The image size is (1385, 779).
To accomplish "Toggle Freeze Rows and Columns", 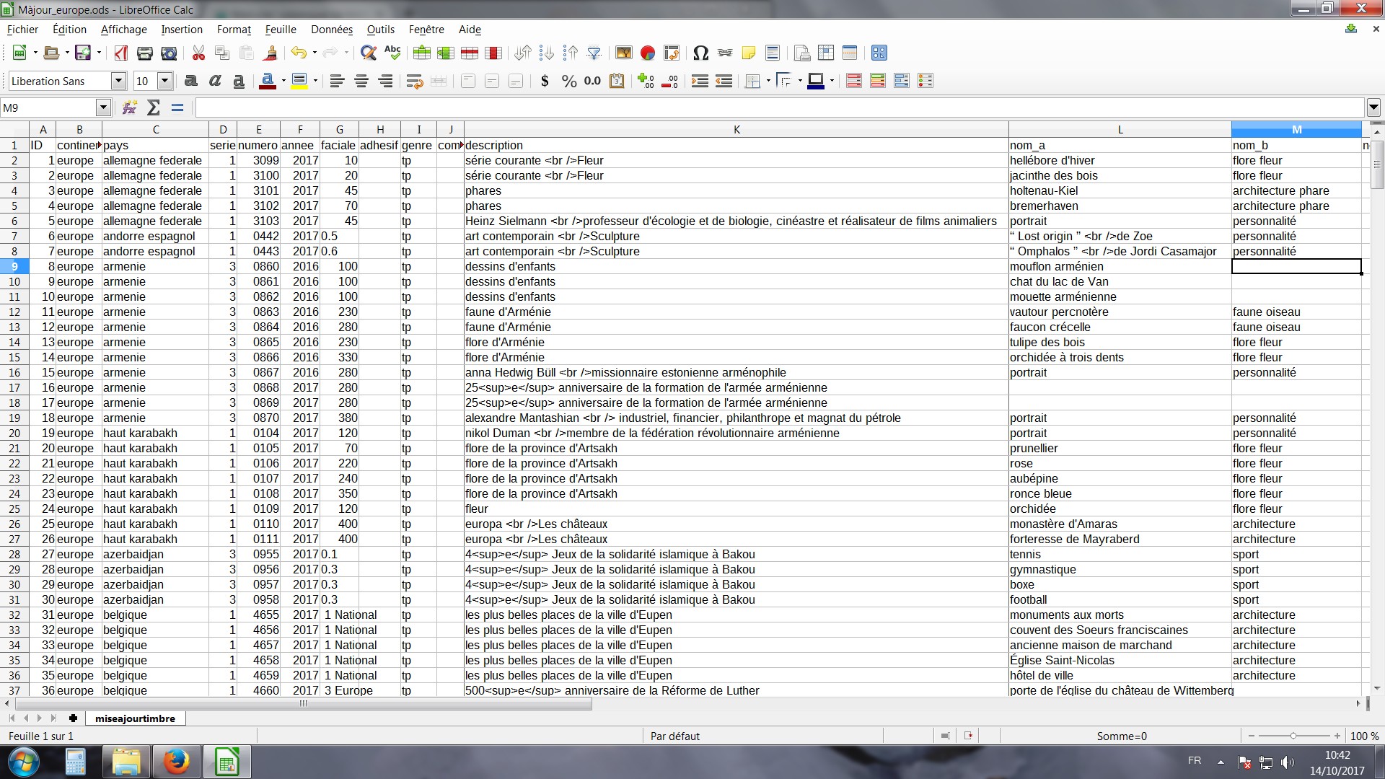I will point(826,53).
